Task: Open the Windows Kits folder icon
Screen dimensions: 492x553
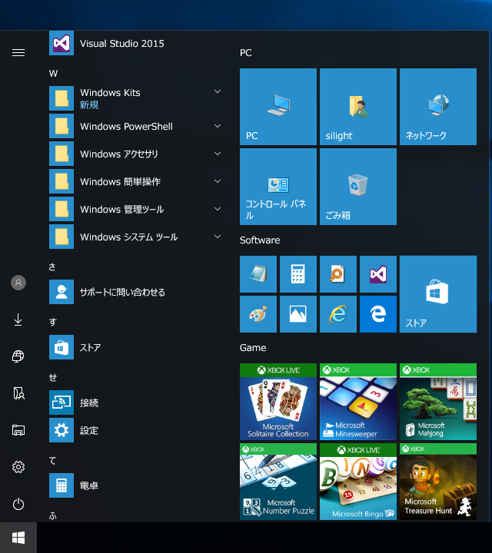Action: pyautogui.click(x=61, y=98)
